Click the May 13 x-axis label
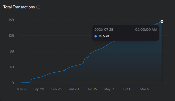This screenshot has height=101, width=175. (109, 89)
